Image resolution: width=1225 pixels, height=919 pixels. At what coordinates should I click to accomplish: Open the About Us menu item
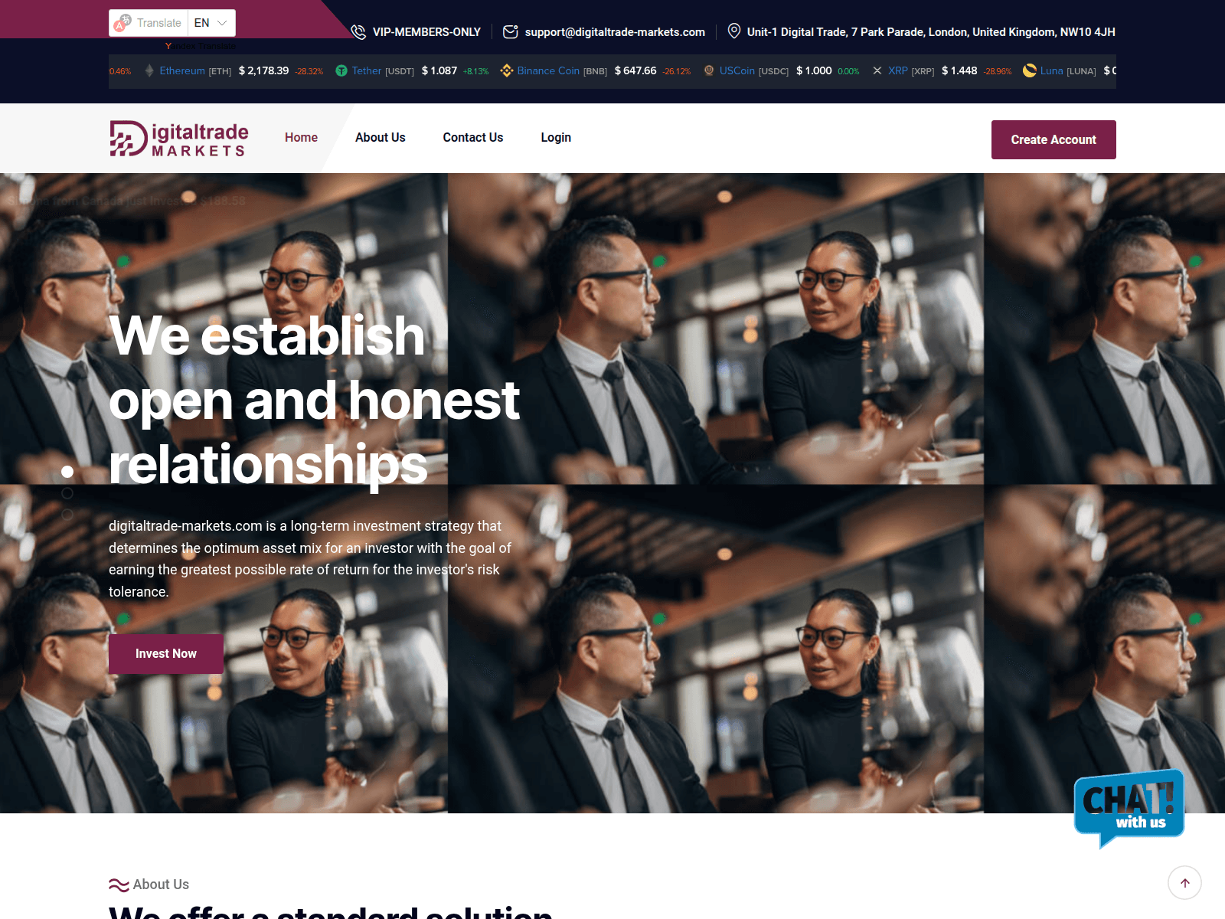(x=381, y=138)
